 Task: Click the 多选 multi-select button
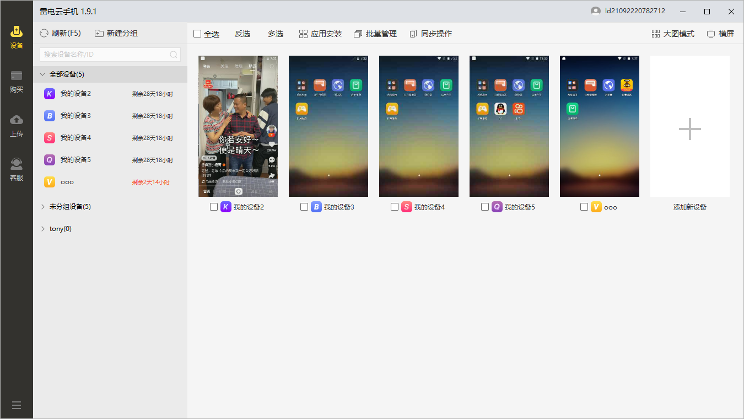click(276, 34)
